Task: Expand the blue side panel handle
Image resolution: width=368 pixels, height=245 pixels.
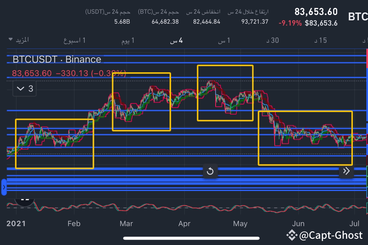Action: pyautogui.click(x=4, y=187)
